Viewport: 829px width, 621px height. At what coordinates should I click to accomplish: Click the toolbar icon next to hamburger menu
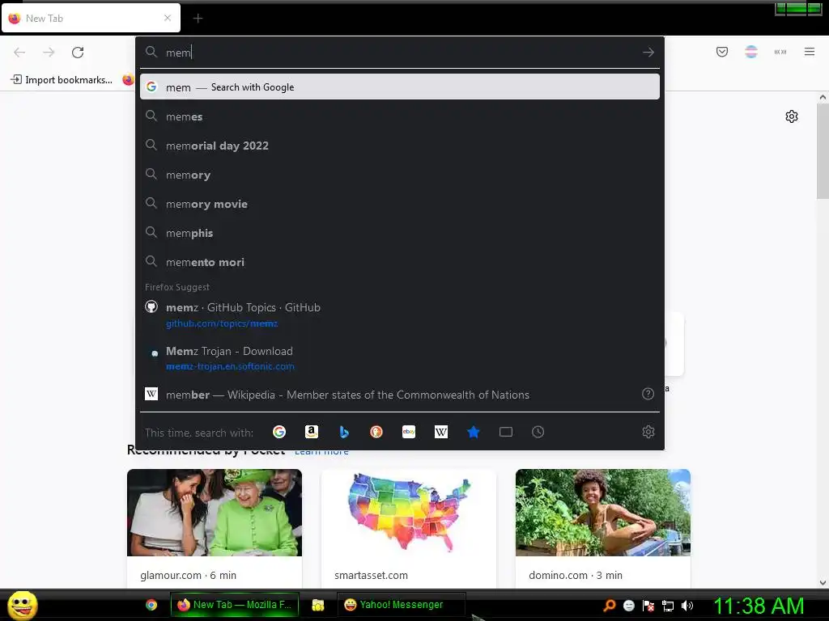coord(780,52)
